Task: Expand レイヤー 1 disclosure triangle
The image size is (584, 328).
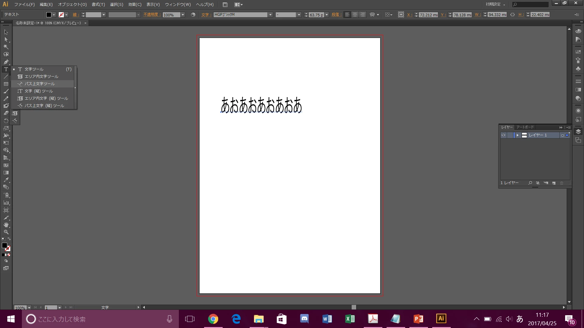Action: (x=517, y=135)
